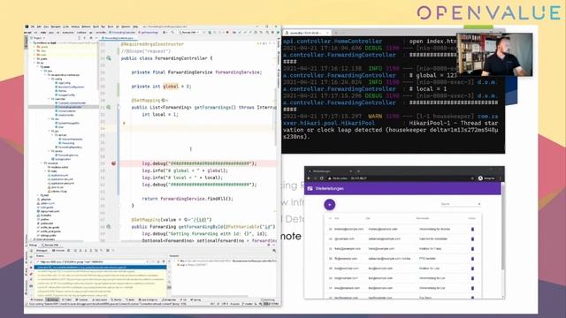Click the Step Into debug icon
This screenshot has height=318, width=566.
point(80,251)
